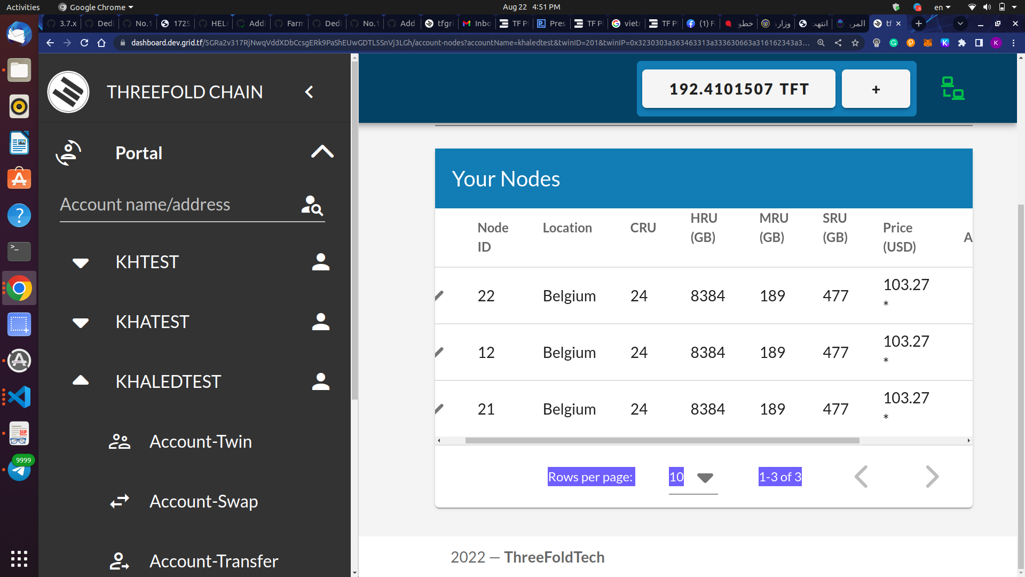Expand the KHTEST account section
1025x577 pixels.
(80, 262)
